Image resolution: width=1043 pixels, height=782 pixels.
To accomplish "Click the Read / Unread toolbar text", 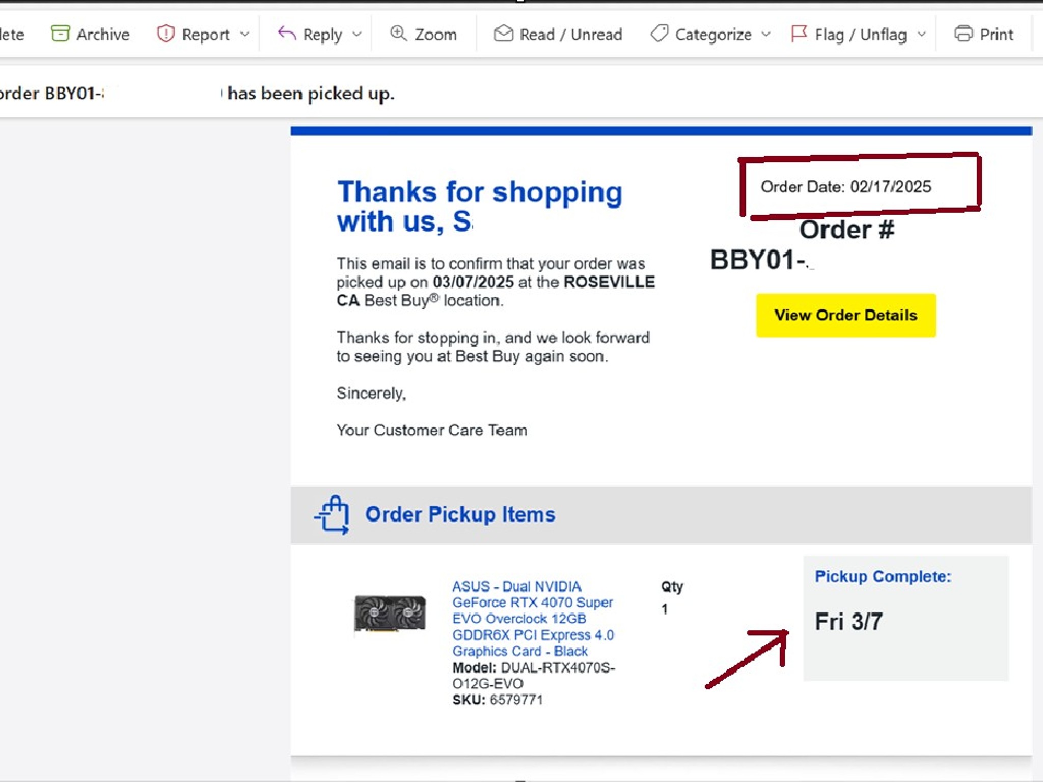I will click(x=571, y=34).
